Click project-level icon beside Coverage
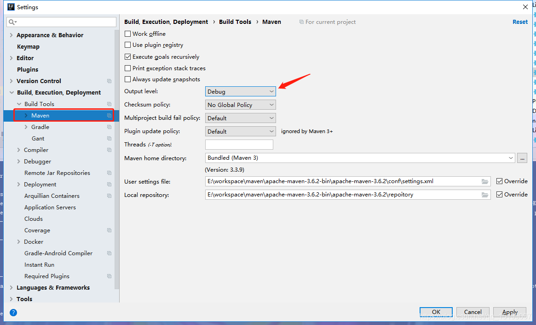Screen dimensions: 536x325 110,230
